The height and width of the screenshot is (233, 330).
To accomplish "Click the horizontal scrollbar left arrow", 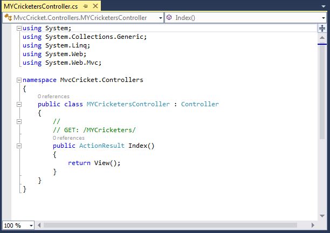I will coord(39,225).
